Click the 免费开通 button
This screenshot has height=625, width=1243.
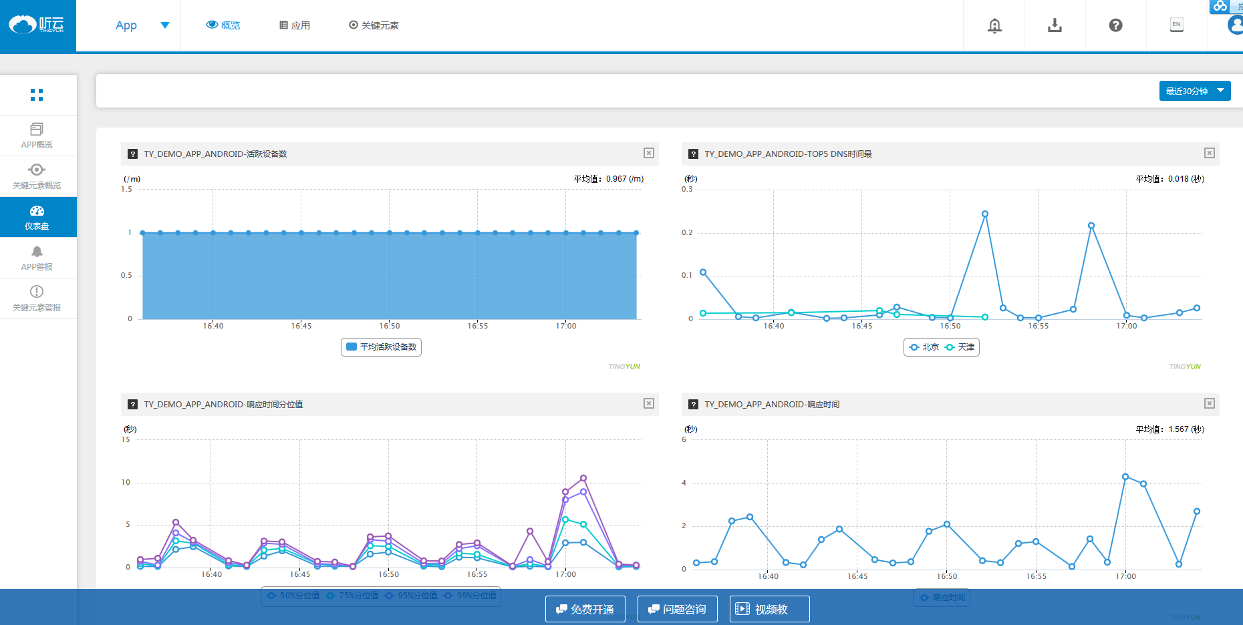point(585,609)
